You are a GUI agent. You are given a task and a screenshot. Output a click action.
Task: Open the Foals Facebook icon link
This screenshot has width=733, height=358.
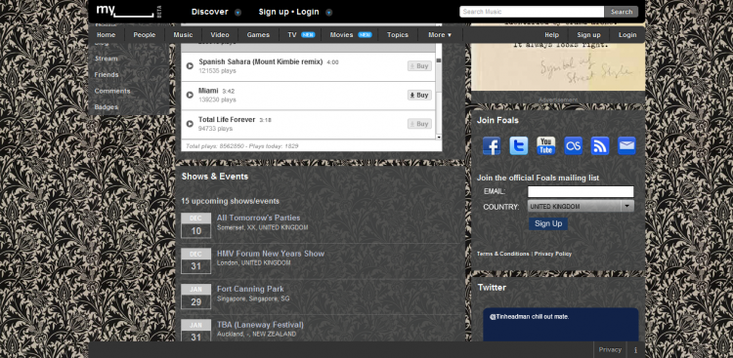pos(492,145)
